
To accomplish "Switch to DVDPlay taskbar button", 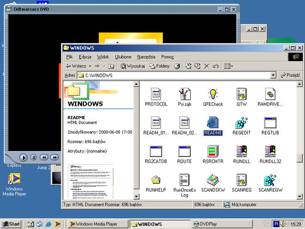I will pyautogui.click(x=222, y=224).
